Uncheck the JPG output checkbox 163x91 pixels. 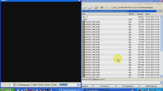[x=39, y=85]
